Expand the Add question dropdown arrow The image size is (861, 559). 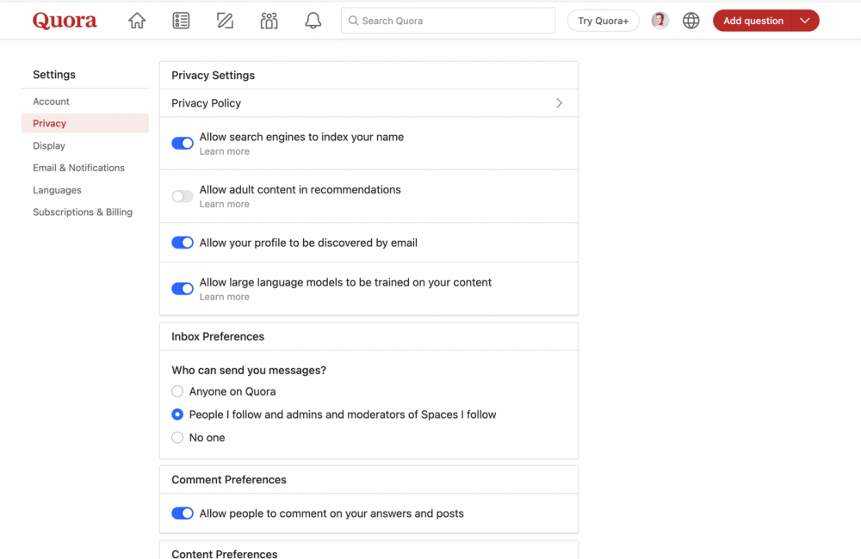click(805, 21)
